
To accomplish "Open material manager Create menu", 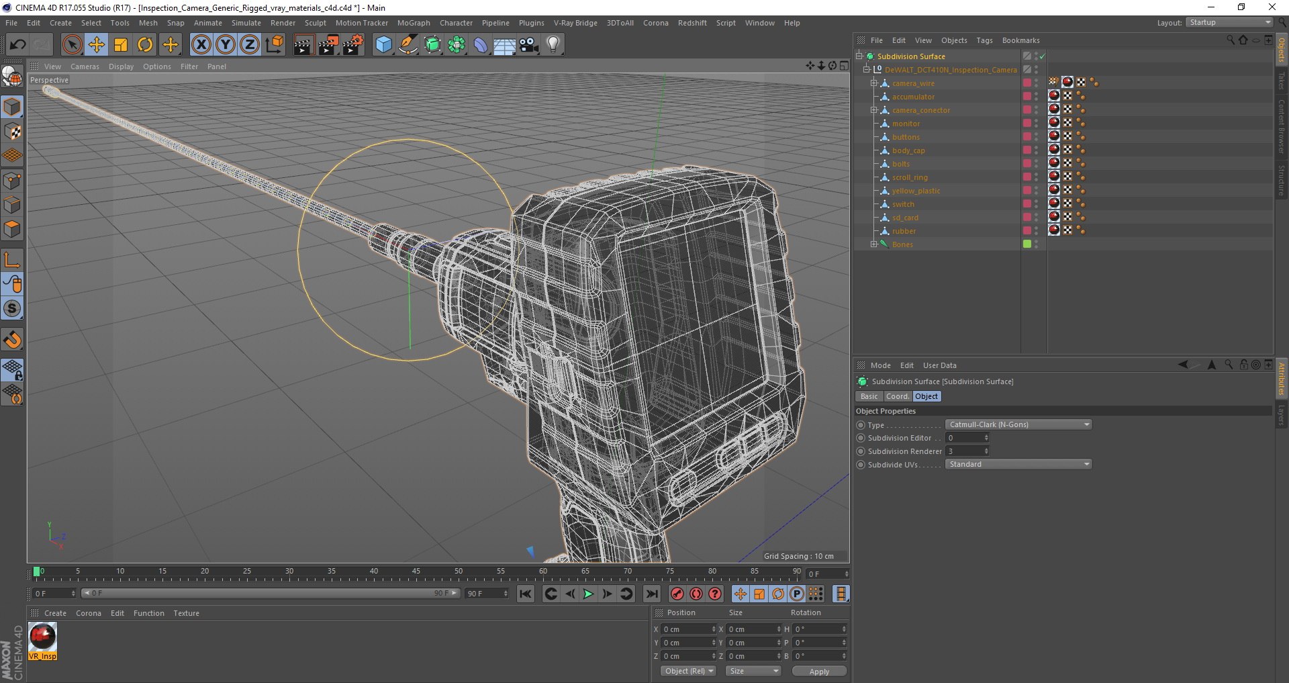I will 55,613.
